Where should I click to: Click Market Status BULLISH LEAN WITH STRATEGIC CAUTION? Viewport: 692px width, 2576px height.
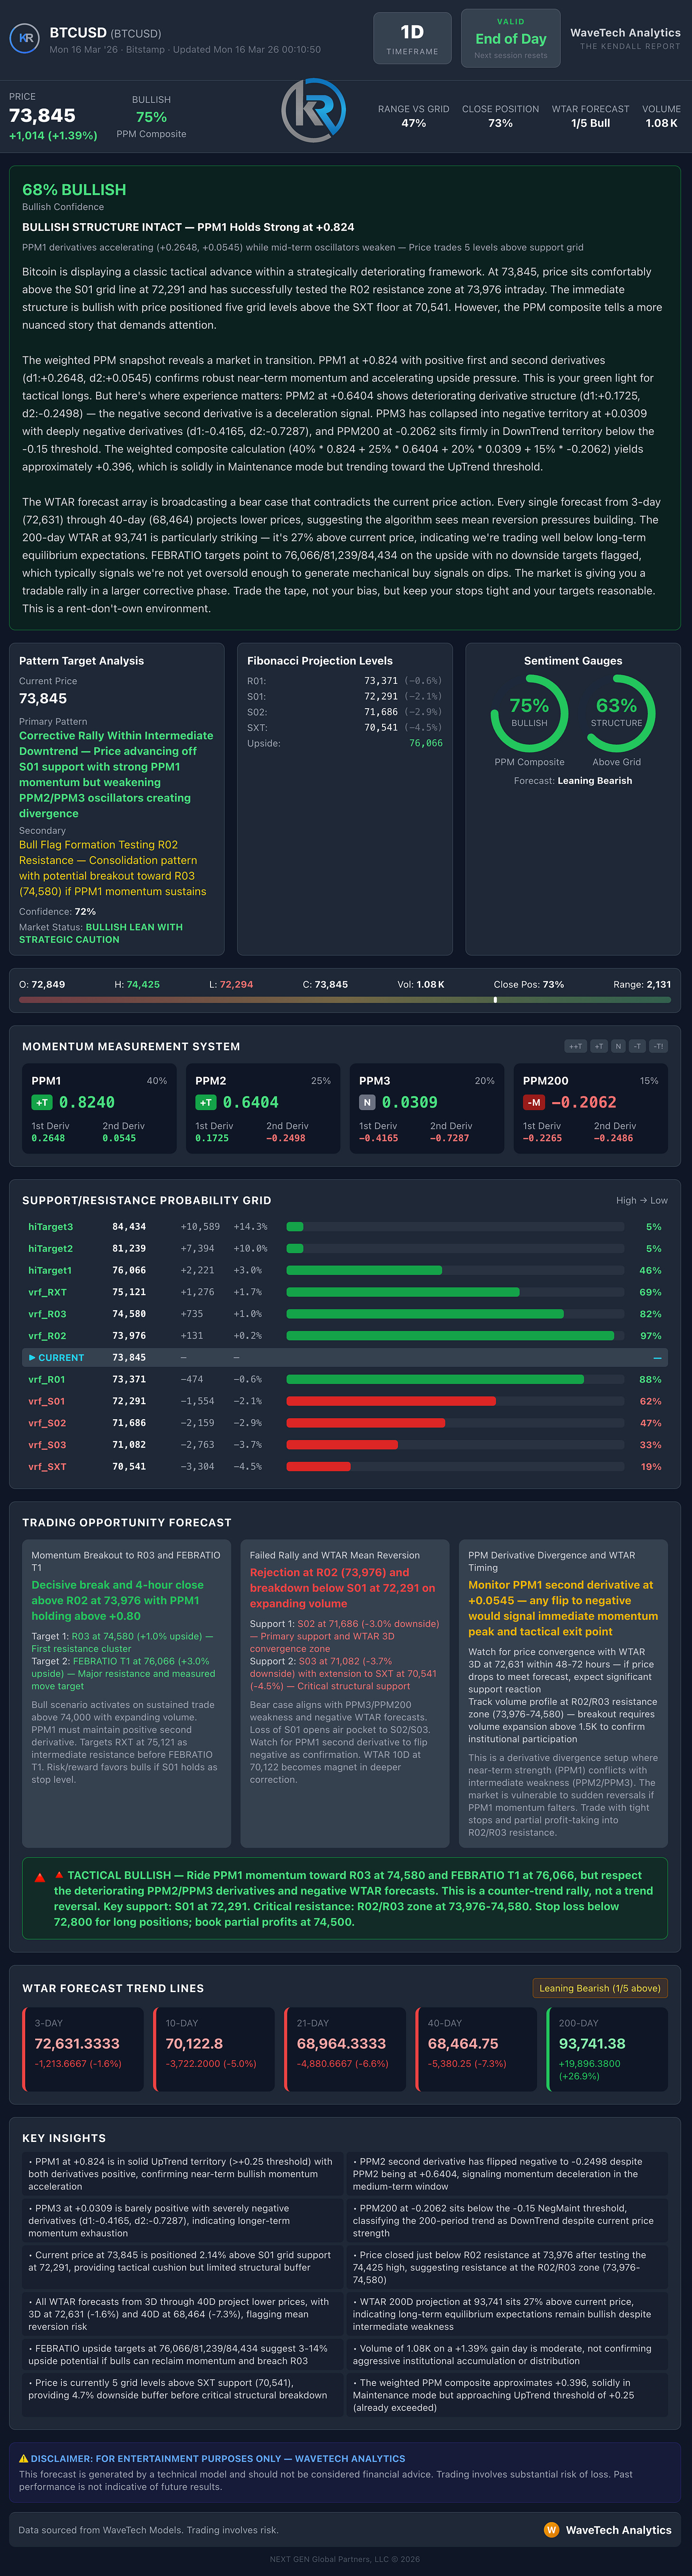tap(101, 933)
